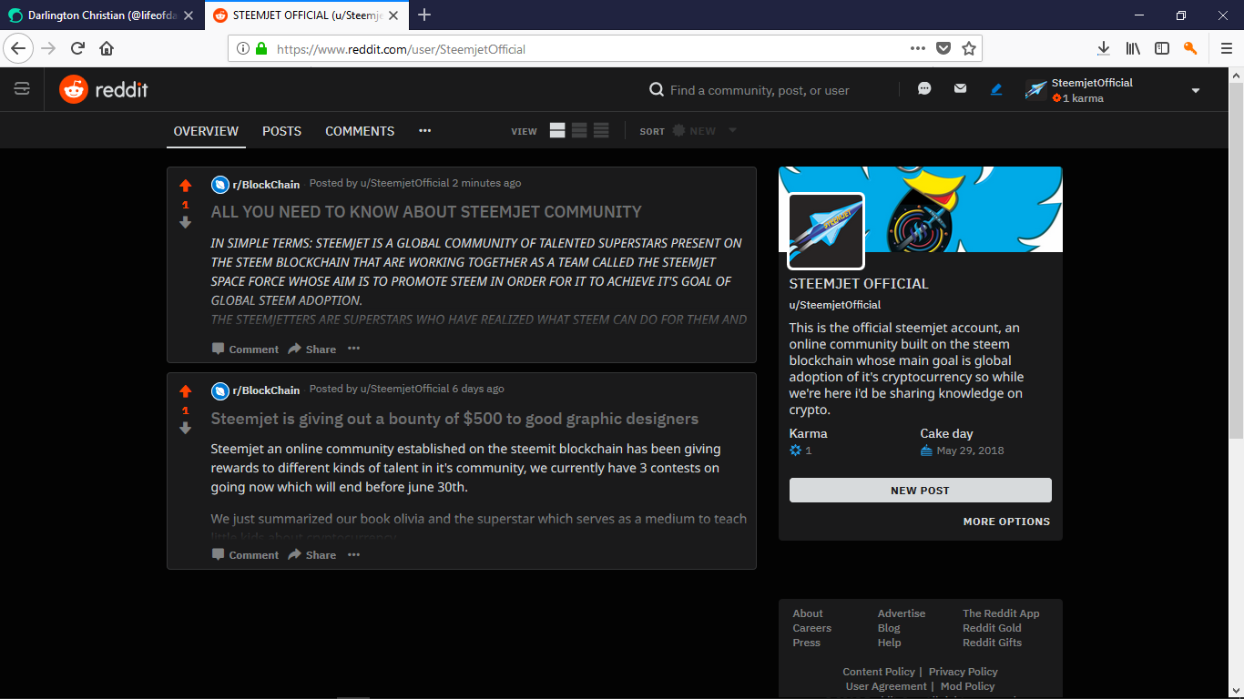Open the Reddit Gold footer link
This screenshot has width=1244, height=699.
point(992,628)
